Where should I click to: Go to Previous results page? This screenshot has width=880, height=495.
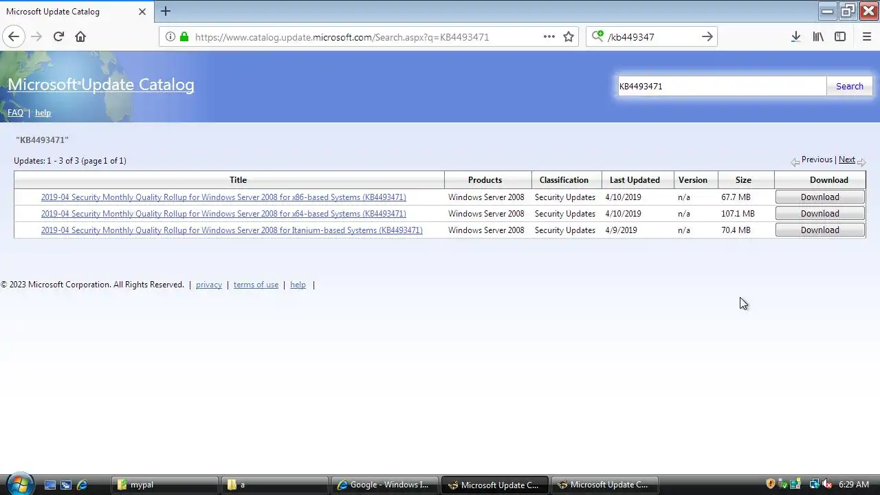coord(817,159)
